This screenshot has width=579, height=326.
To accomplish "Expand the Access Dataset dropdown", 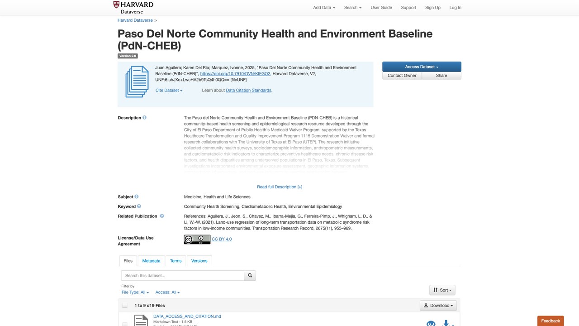I will [422, 67].
